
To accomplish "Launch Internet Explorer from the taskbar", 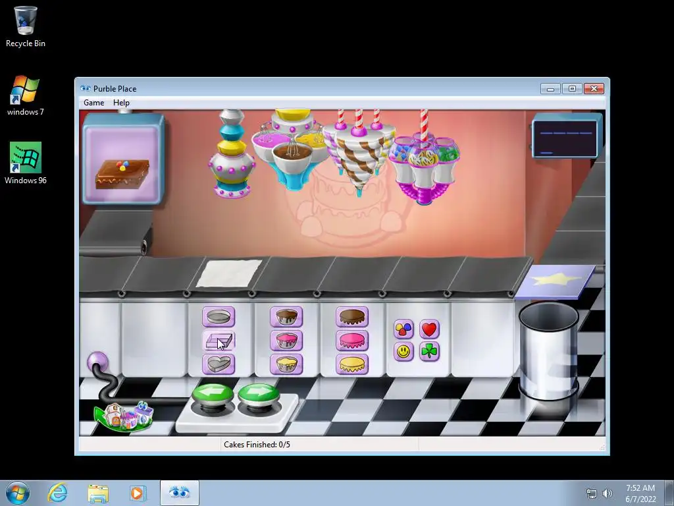I will coord(58,493).
